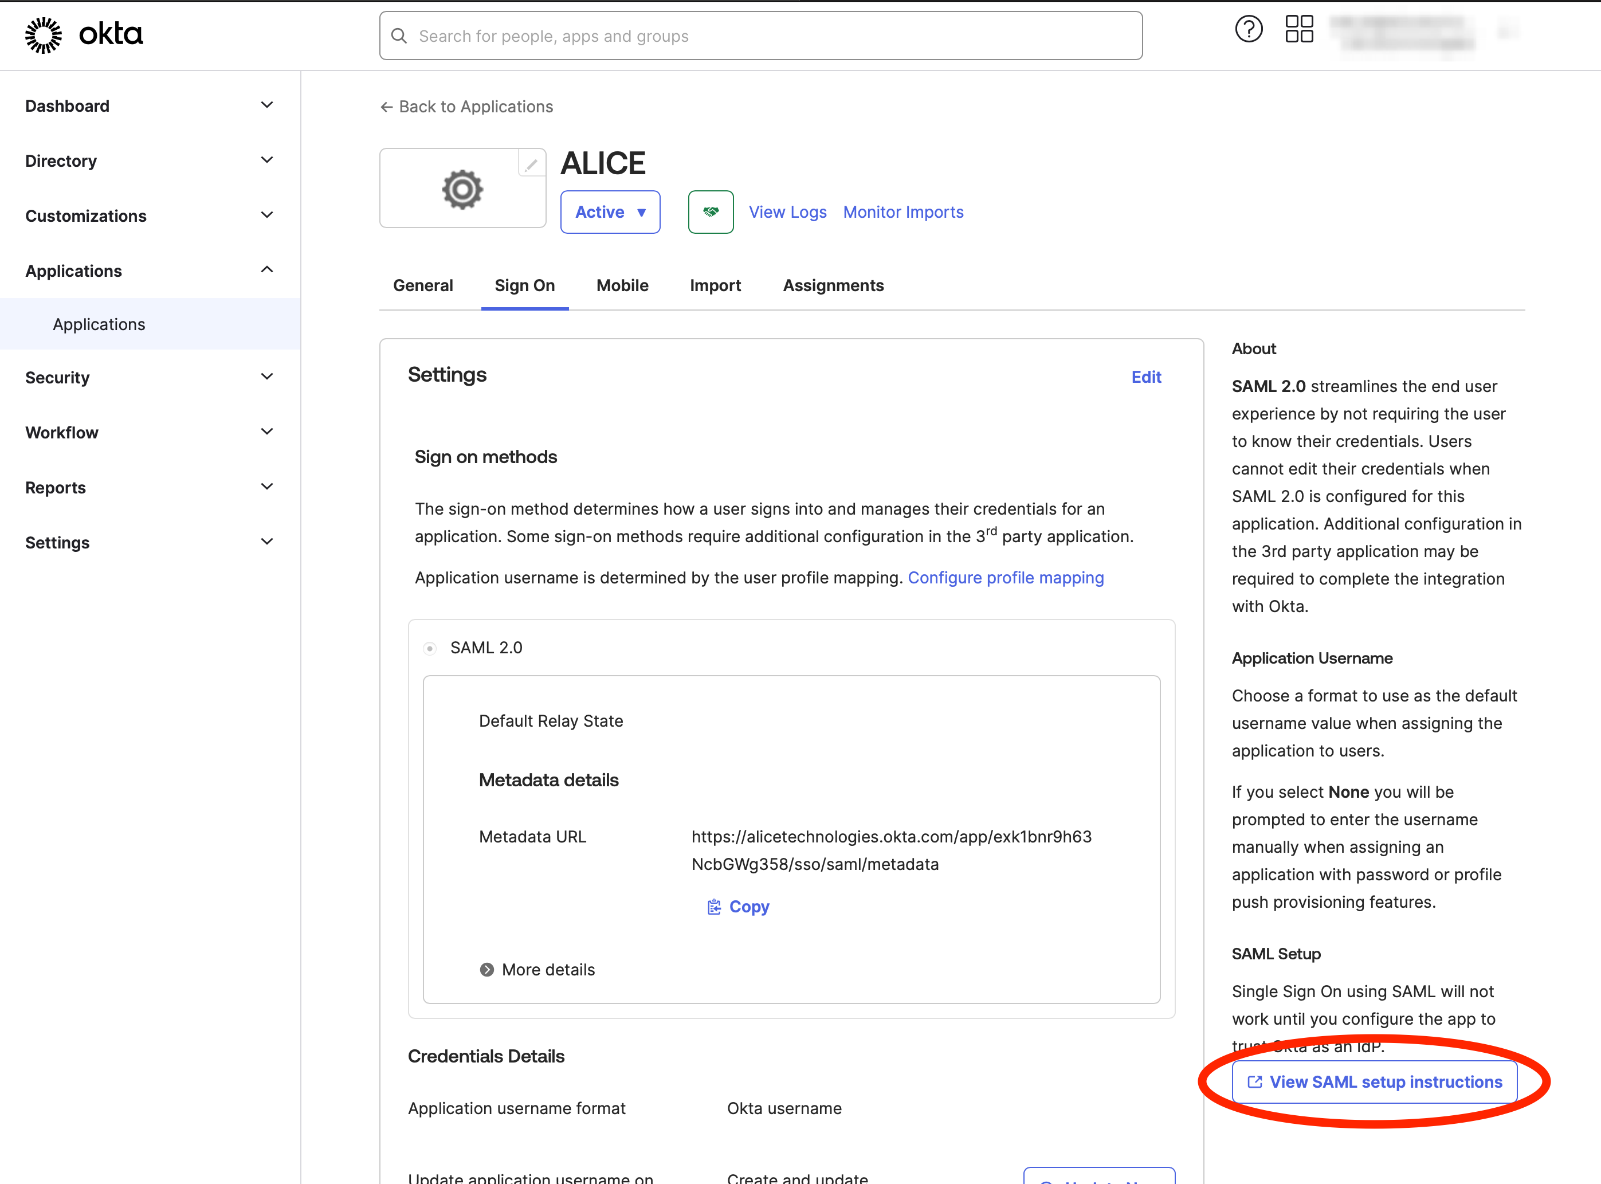The image size is (1601, 1184).
Task: Click the Customizations sidebar label
Action: (86, 215)
